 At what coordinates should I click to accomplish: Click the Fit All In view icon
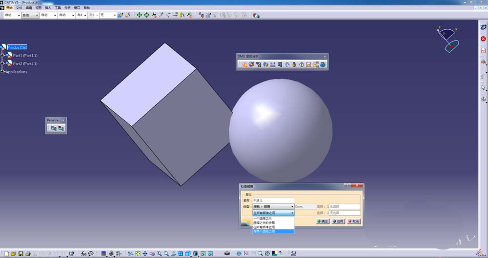(138, 254)
